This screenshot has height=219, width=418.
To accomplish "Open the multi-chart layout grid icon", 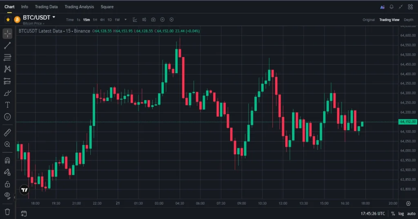I will 410,7.
